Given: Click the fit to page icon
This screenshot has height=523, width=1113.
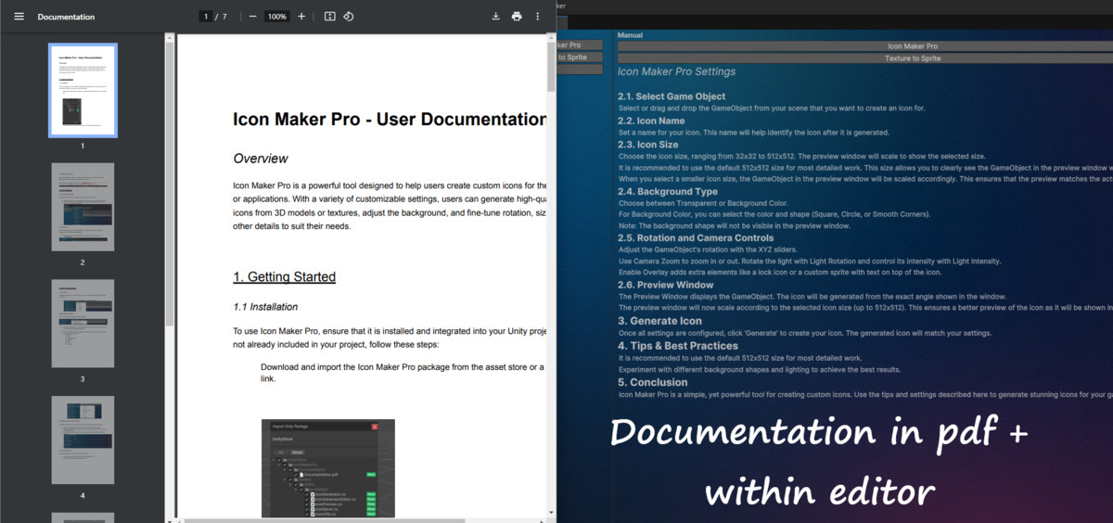Looking at the screenshot, I should click(x=330, y=17).
